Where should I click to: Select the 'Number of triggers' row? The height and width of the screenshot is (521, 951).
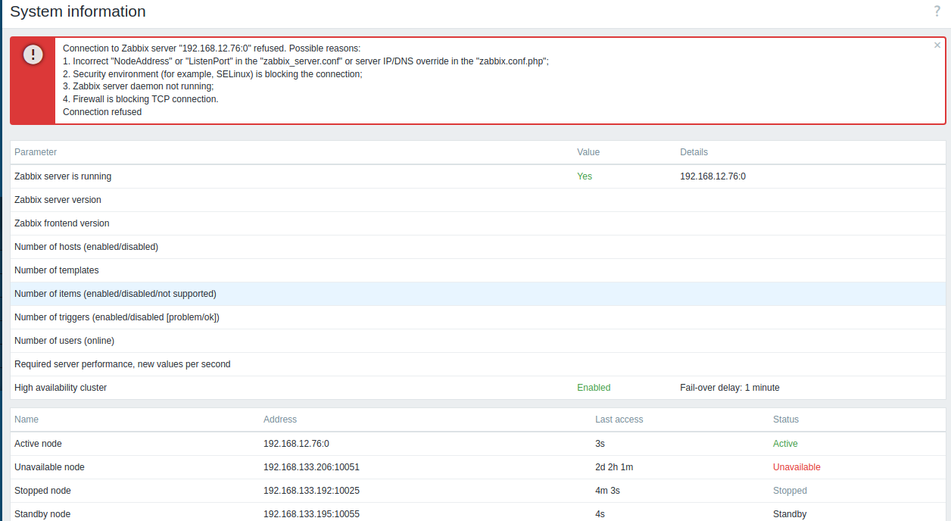[x=478, y=317]
